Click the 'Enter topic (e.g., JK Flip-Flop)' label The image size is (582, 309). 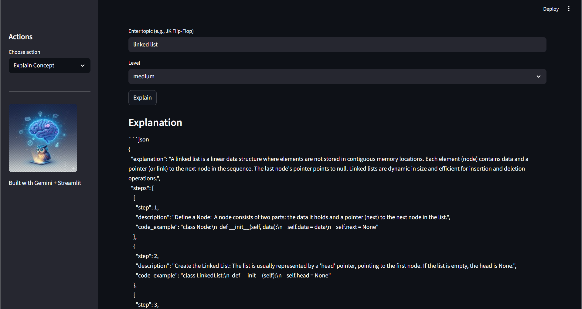(x=161, y=31)
